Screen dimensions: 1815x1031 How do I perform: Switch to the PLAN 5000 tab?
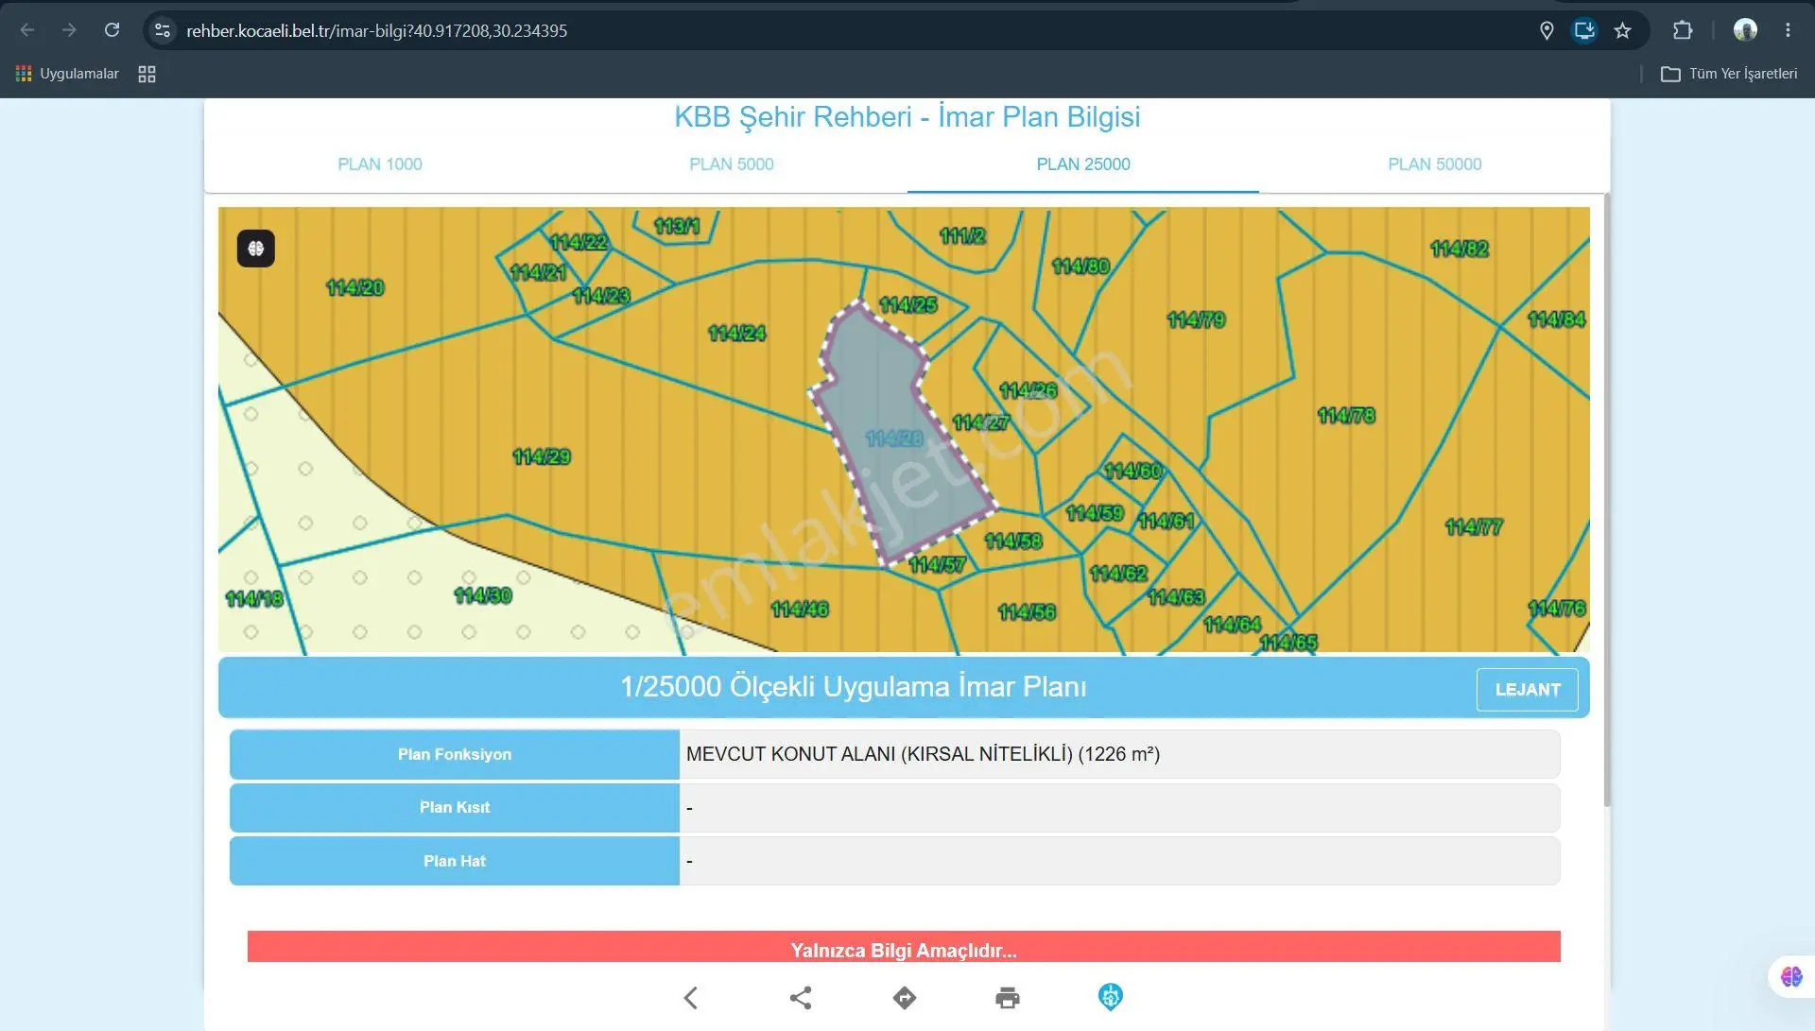click(x=732, y=164)
